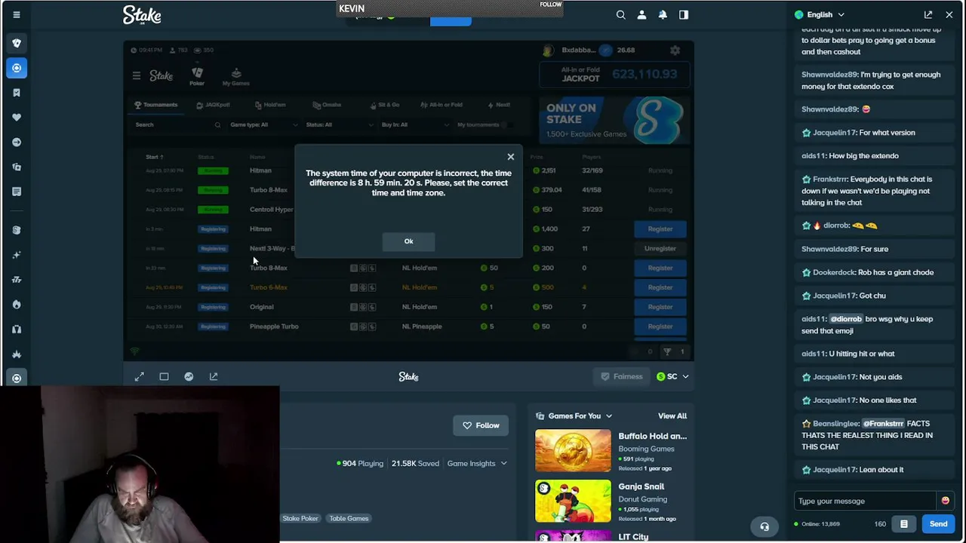Select the Next! tab
Viewport: 966px width, 543px height.
click(x=499, y=105)
